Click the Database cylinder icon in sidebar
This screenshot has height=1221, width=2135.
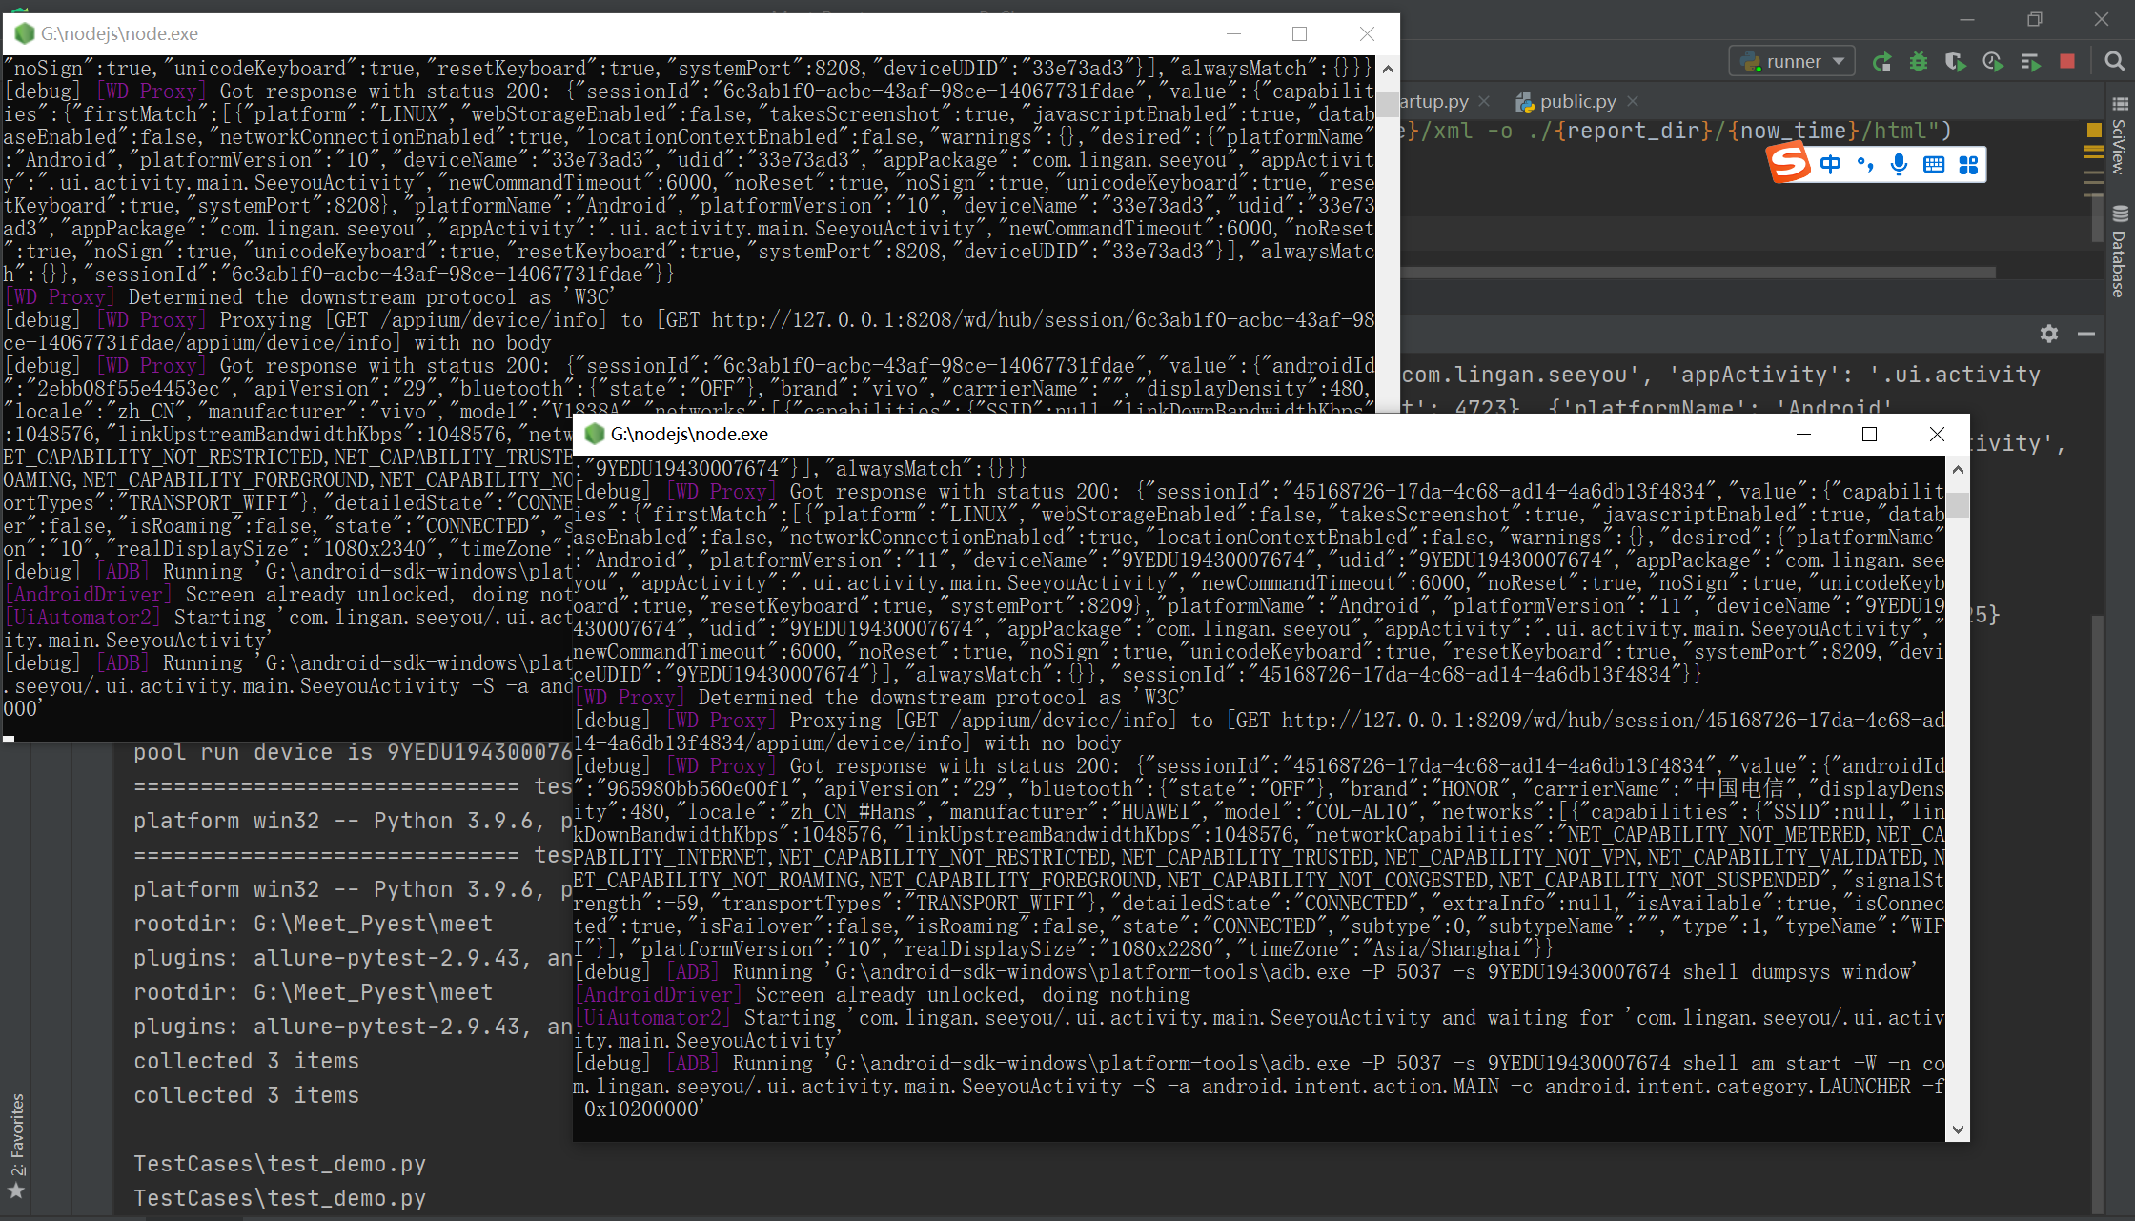click(2120, 214)
